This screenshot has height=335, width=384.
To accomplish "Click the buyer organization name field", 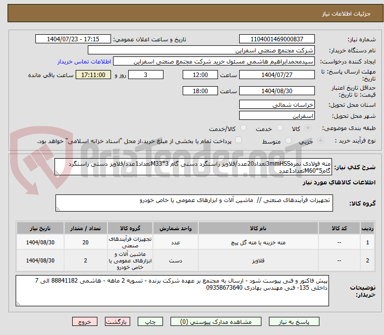I will pyautogui.click(x=201, y=50).
